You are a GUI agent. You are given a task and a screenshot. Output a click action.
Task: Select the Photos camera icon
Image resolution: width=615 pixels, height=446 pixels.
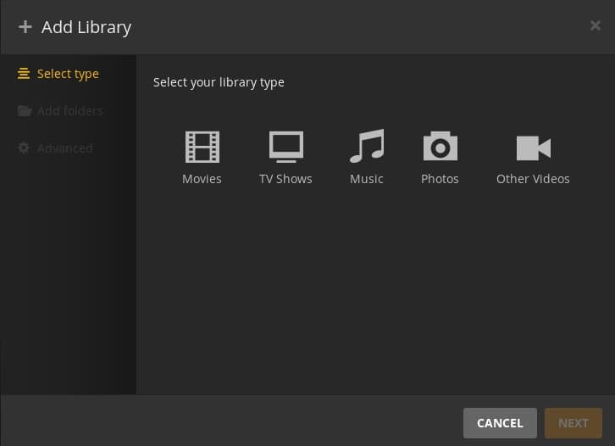(440, 146)
